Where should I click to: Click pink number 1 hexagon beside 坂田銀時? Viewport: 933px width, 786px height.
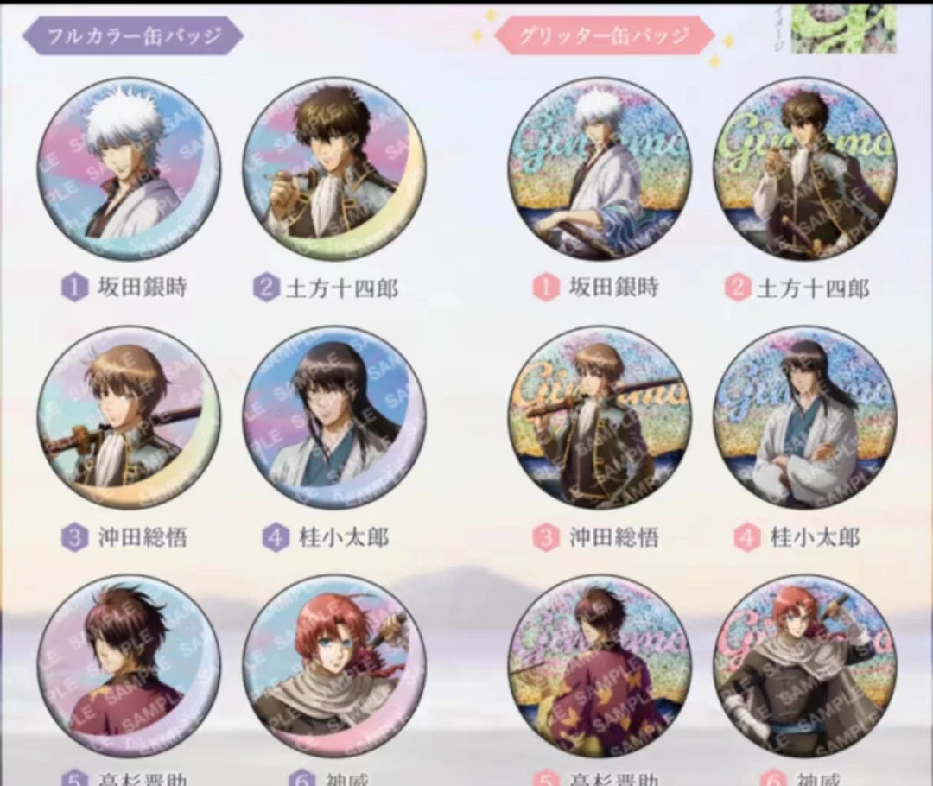(546, 288)
